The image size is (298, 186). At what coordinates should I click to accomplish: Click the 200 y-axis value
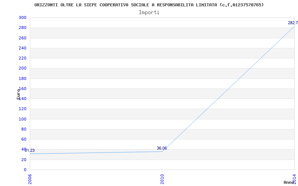tap(22, 68)
